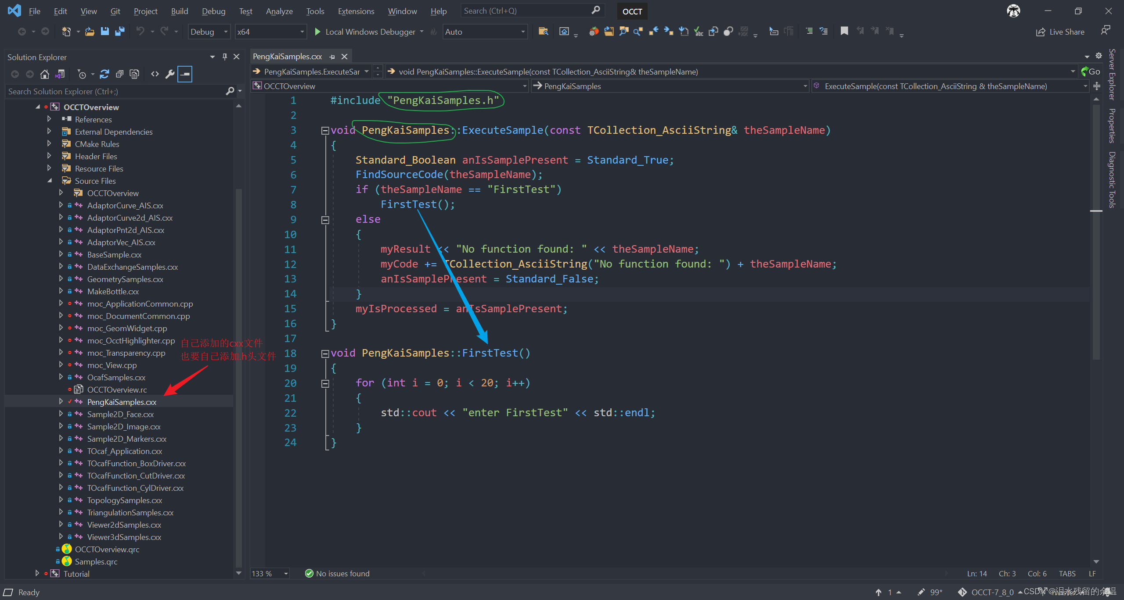Click the Find in Files icon
This screenshot has width=1124, height=600.
[x=543, y=31]
